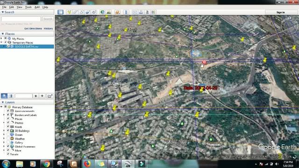
Task: Select the Add Path tool
Action: (82, 12)
